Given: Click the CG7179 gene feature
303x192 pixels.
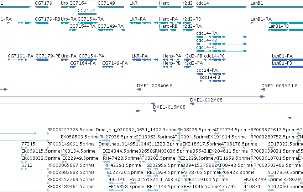Looking at the screenshot, I should click(x=42, y=7).
